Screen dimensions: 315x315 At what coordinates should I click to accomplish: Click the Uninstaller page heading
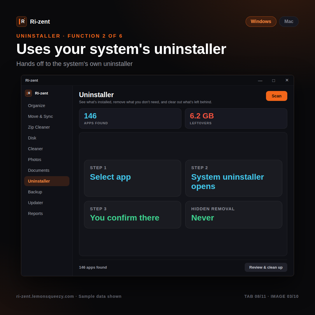(x=97, y=95)
